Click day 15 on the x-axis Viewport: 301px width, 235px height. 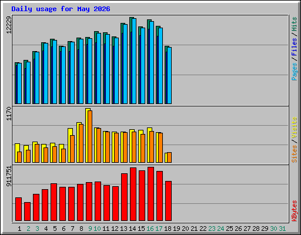click(141, 229)
